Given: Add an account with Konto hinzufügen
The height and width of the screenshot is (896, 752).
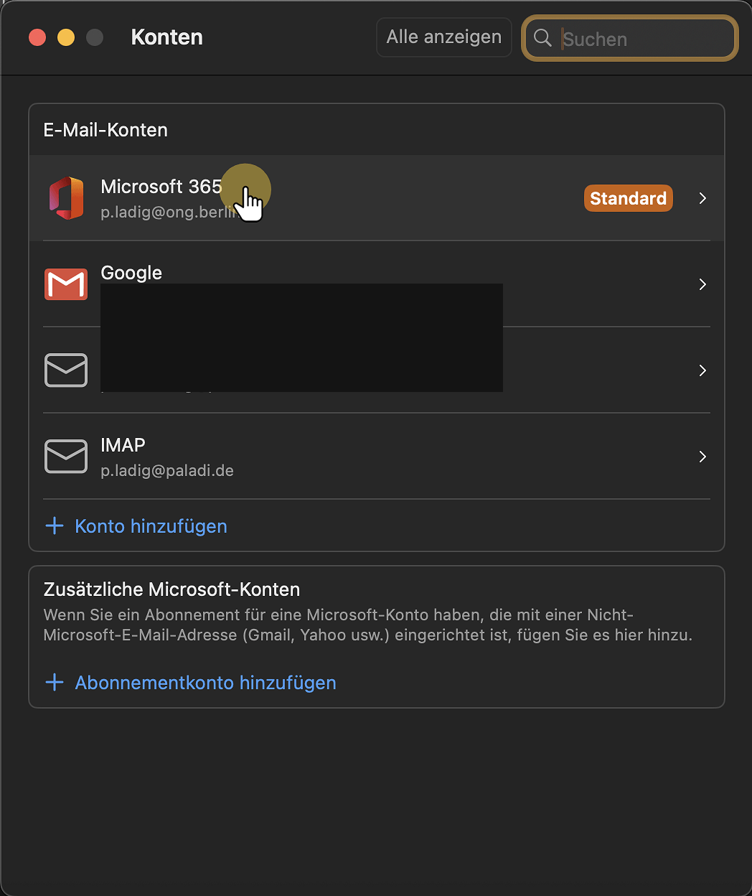Looking at the screenshot, I should 151,526.
